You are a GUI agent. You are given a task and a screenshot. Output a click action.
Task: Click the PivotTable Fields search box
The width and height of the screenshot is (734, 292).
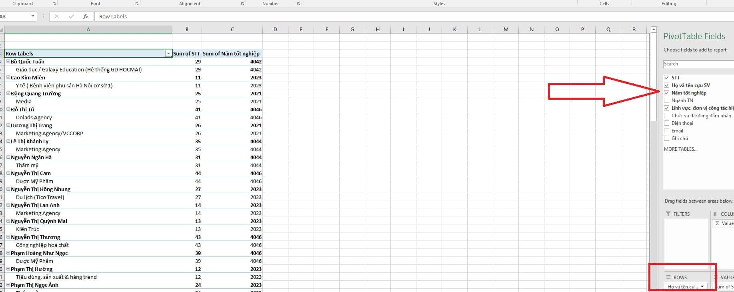[698, 64]
